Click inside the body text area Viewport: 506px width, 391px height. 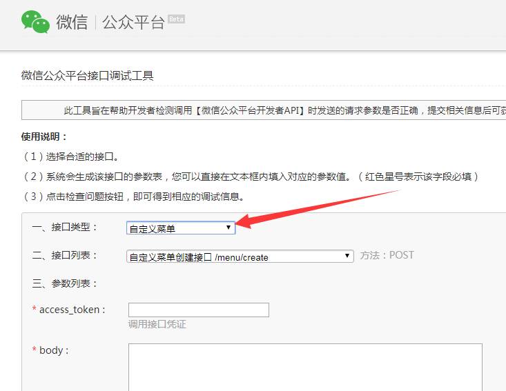point(305,367)
